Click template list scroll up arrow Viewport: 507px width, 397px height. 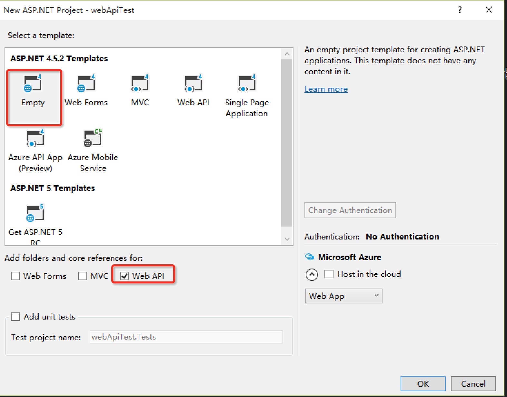[287, 54]
